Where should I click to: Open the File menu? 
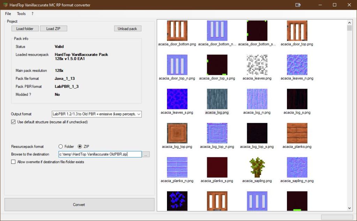(8, 14)
